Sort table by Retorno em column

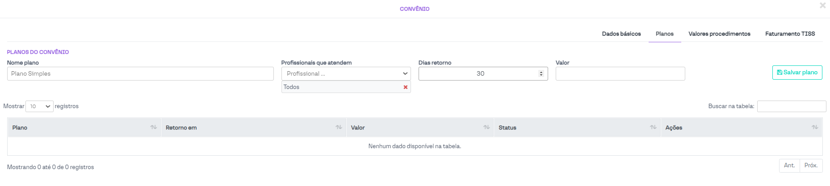click(253, 128)
